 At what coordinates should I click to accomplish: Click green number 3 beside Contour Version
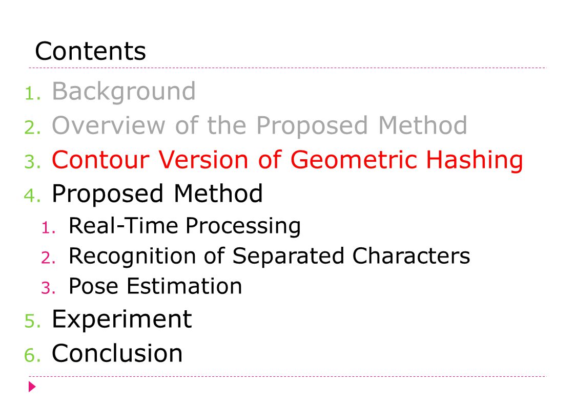pyautogui.click(x=33, y=162)
